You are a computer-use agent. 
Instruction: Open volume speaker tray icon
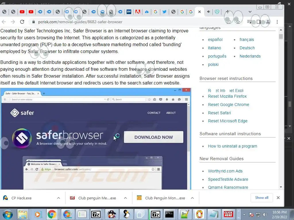(x=265, y=215)
